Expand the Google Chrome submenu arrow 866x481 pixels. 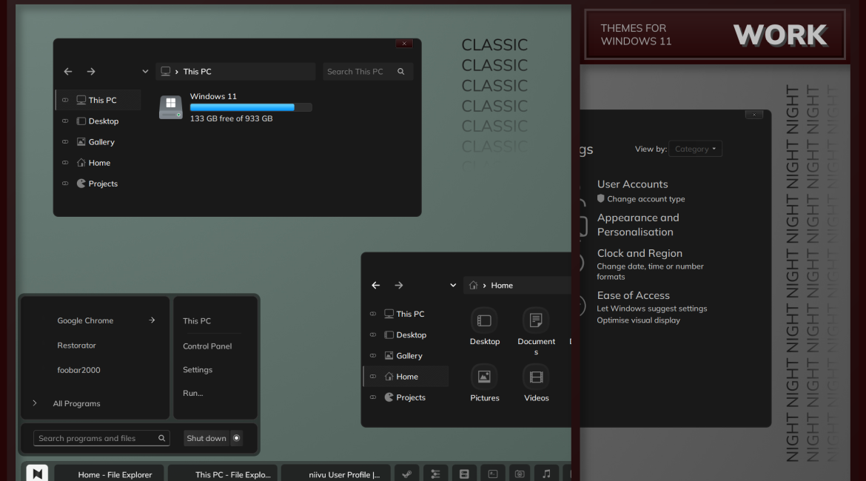point(152,320)
